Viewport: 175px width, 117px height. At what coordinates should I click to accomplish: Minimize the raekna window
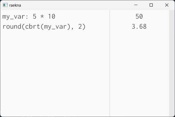pyautogui.click(x=136, y=5)
